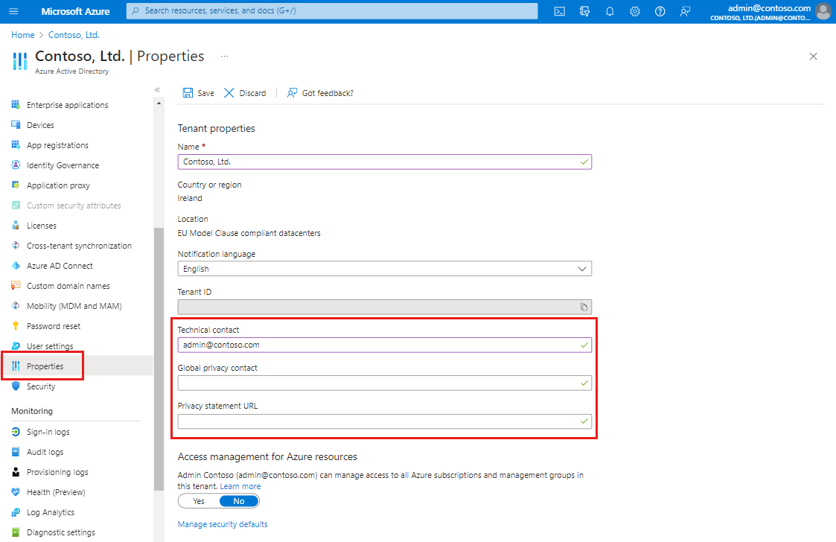Click the help question mark icon
Screen dimensions: 836x542
660,11
